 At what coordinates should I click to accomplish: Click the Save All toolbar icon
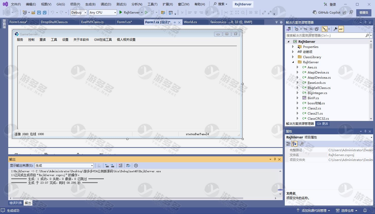coord(45,12)
